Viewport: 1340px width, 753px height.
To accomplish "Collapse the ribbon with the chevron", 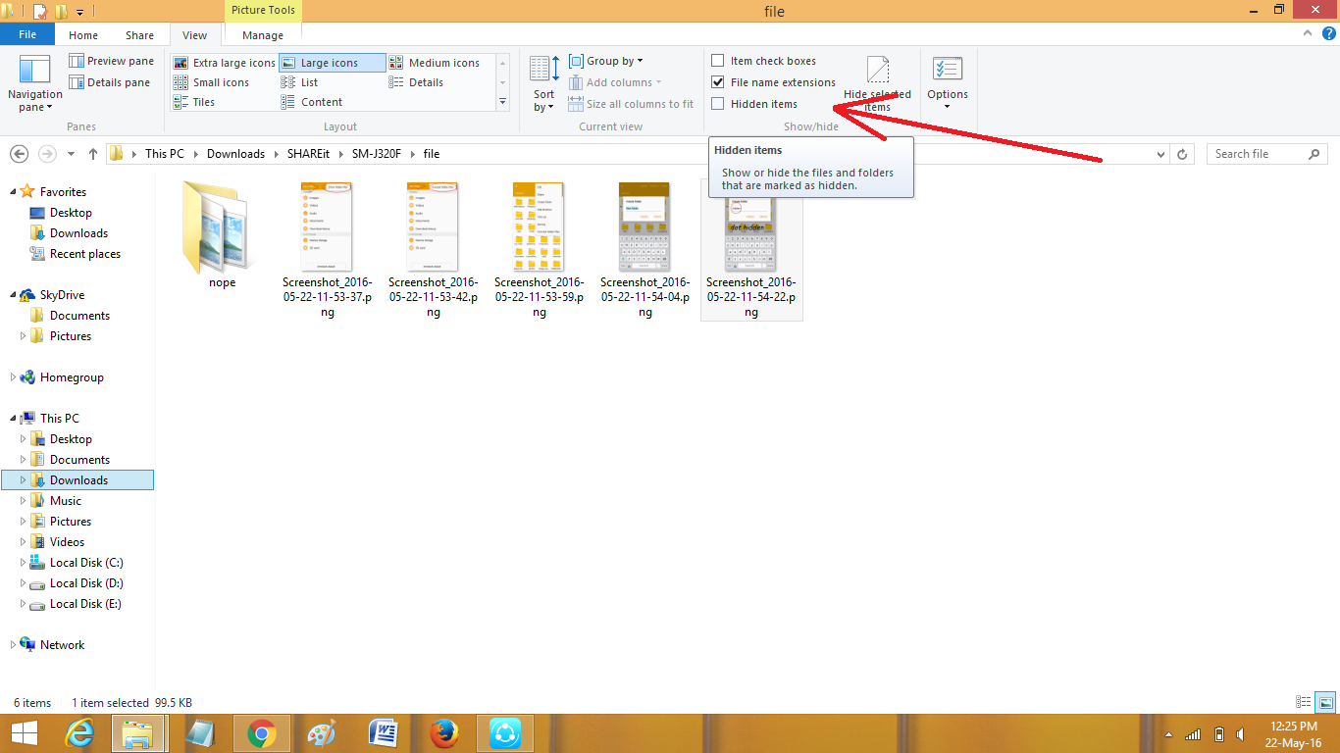I will pyautogui.click(x=1307, y=31).
